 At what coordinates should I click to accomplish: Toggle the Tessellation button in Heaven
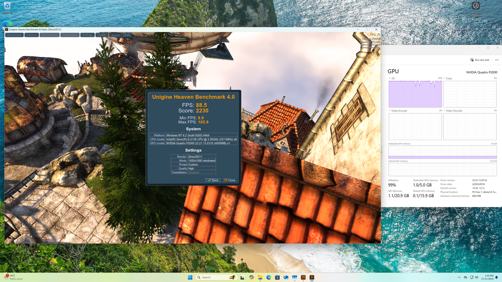(70, 35)
